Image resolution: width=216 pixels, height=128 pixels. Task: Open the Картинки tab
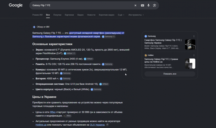point(69,15)
